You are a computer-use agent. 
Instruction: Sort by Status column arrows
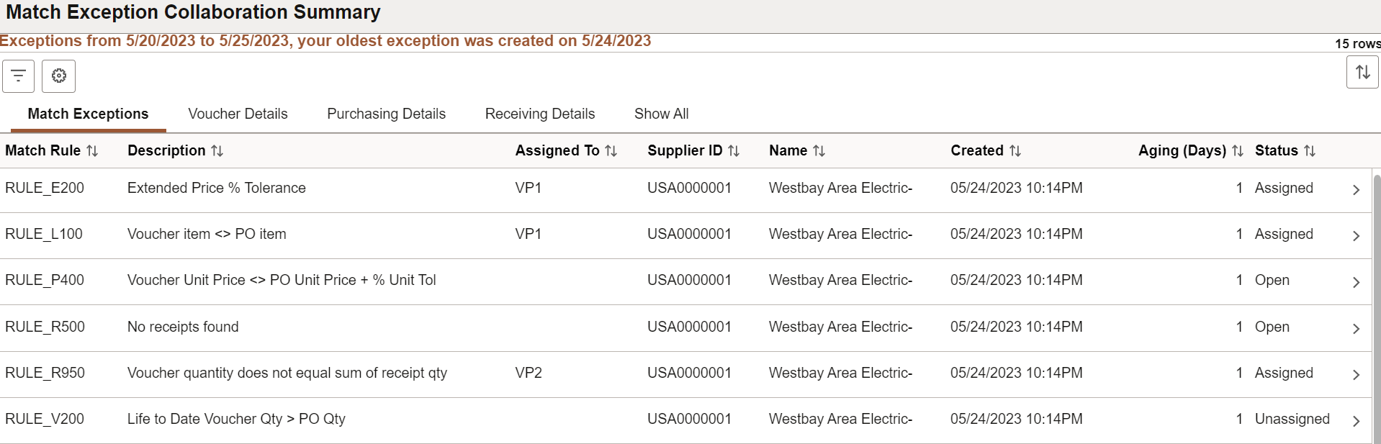[1310, 151]
